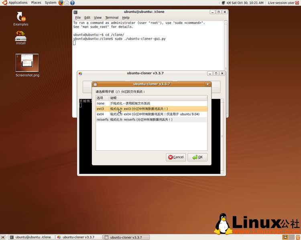Open the System menu
The image size is (301, 240).
click(51, 3)
